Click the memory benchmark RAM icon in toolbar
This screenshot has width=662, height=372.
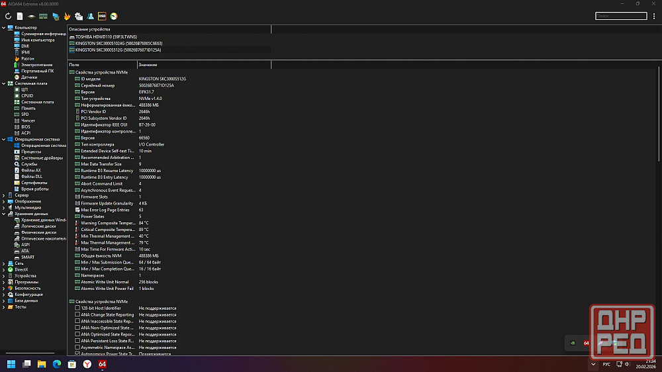click(x=43, y=16)
